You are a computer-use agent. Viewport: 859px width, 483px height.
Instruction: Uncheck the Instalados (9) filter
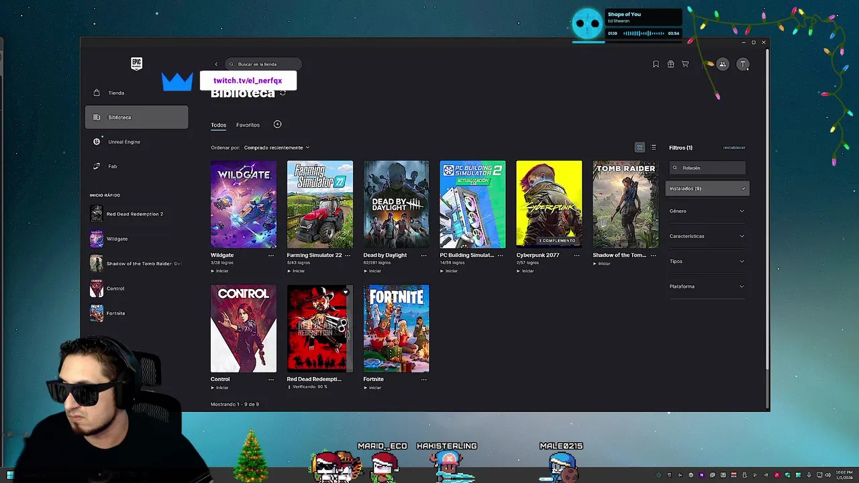click(x=707, y=189)
